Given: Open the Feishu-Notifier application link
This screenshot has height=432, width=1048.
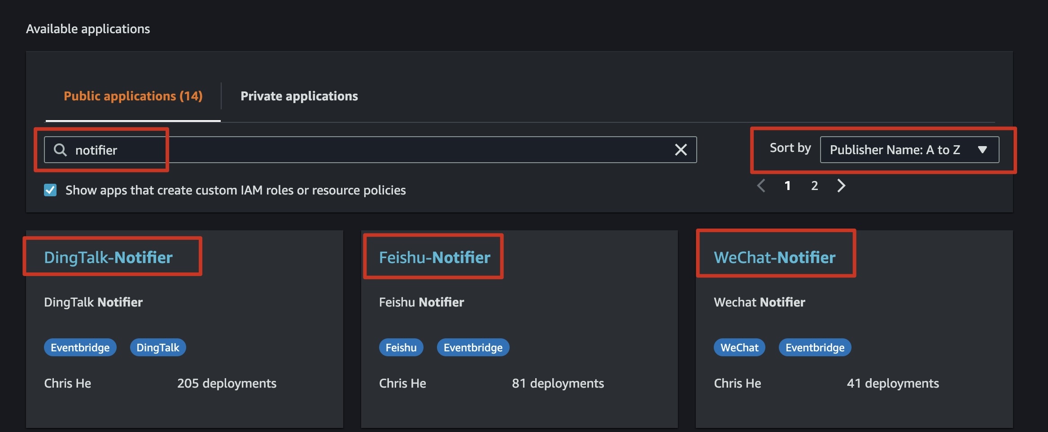Looking at the screenshot, I should point(434,257).
